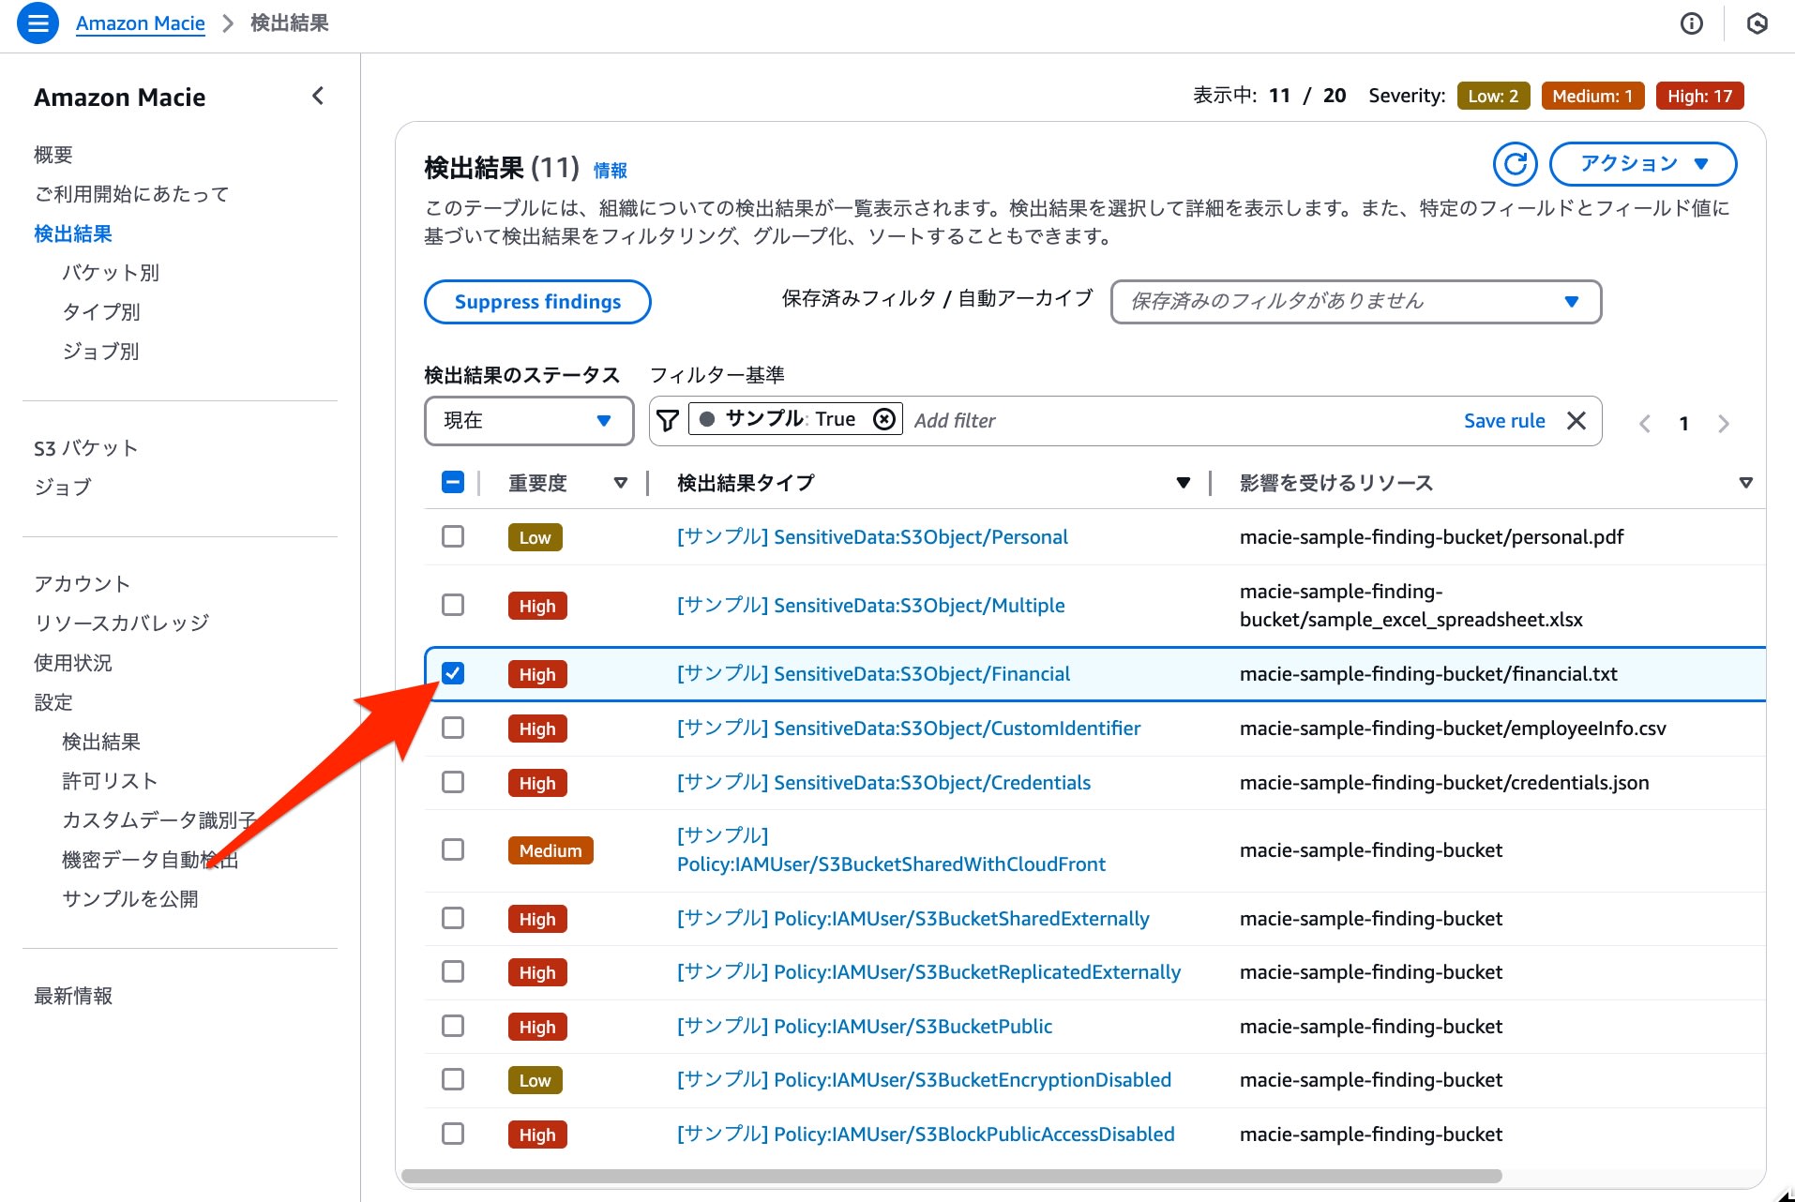Open カスタムデータ識別子 settings

pyautogui.click(x=159, y=820)
